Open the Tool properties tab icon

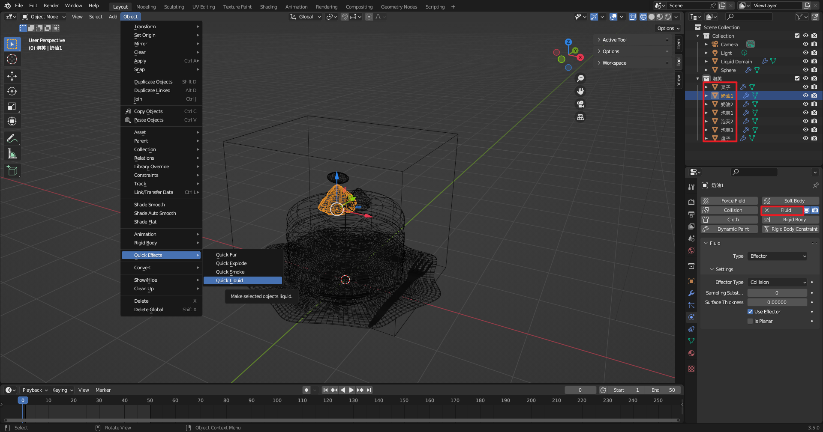tap(691, 187)
